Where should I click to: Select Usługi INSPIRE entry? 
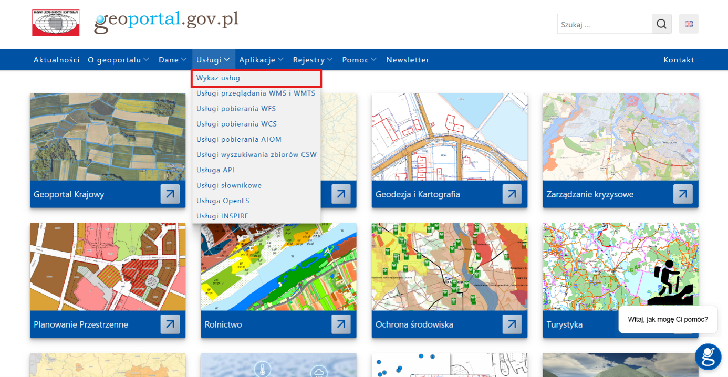tap(256, 216)
